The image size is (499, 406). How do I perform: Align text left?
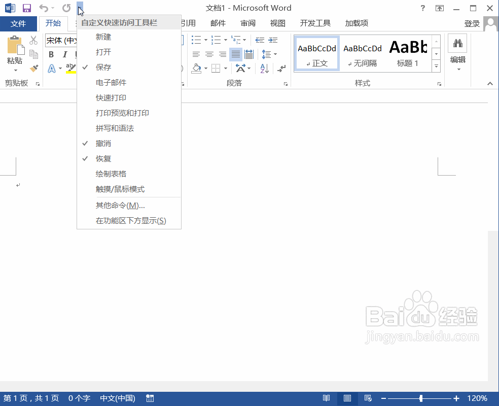pos(196,54)
